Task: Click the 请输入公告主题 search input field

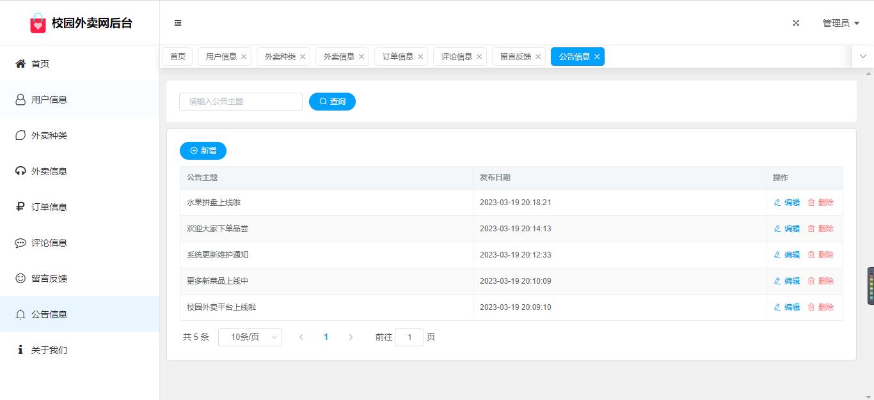Action: [241, 102]
